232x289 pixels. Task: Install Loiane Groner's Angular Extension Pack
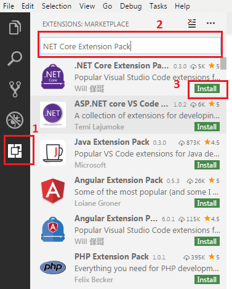207,203
